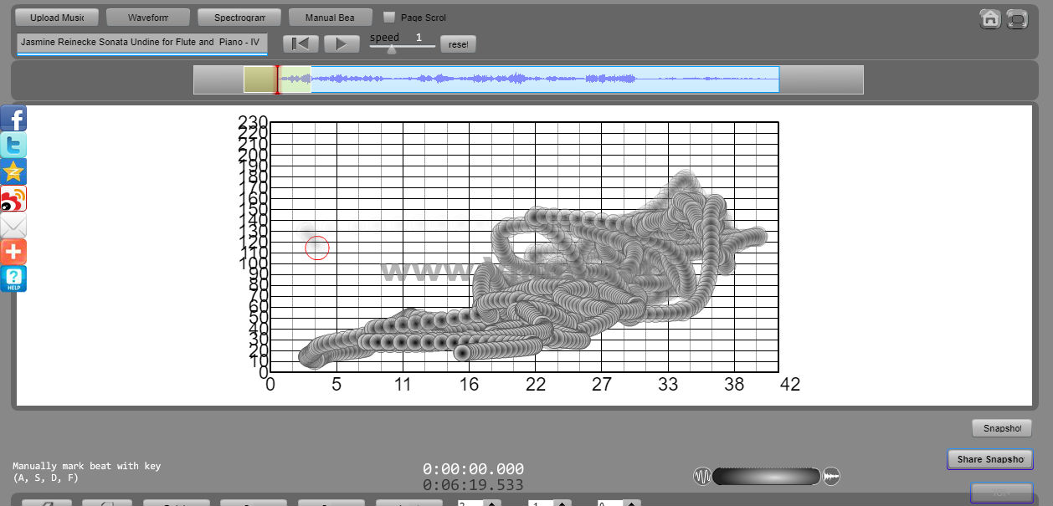Viewport: 1053px width, 506px height.
Task: Click the email envelope share icon
Action: [x=13, y=225]
